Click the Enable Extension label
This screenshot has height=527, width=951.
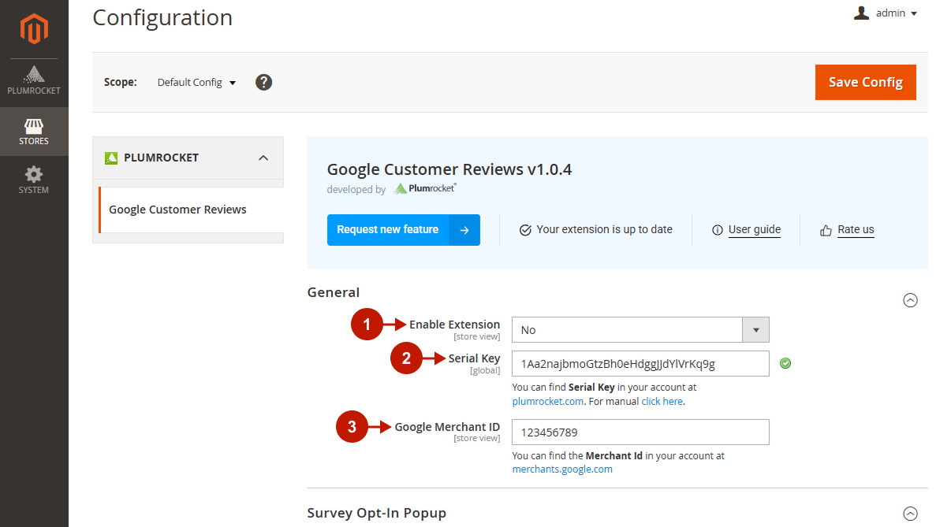[454, 325]
